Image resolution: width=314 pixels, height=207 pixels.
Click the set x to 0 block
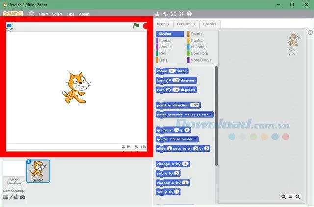[168, 173]
